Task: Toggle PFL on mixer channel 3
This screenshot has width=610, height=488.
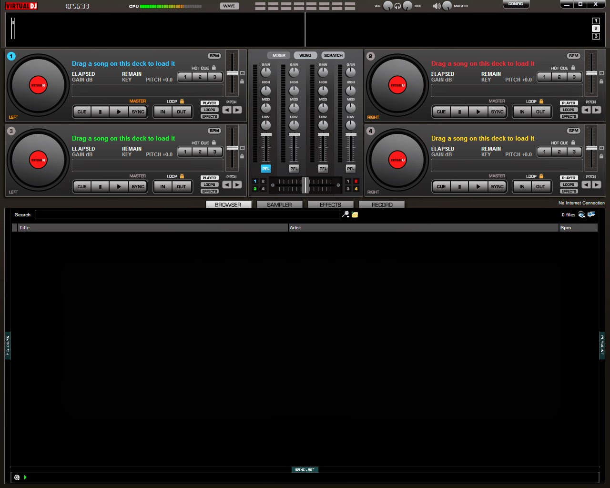Action: pos(323,168)
